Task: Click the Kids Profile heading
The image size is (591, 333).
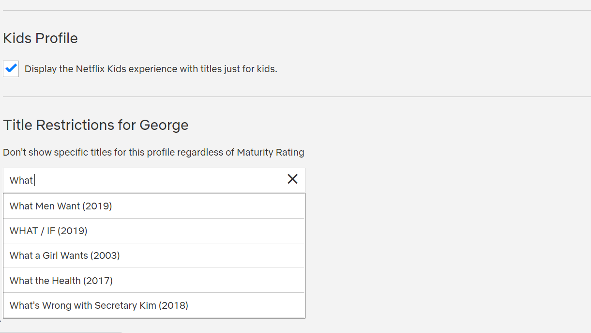Action: point(40,38)
